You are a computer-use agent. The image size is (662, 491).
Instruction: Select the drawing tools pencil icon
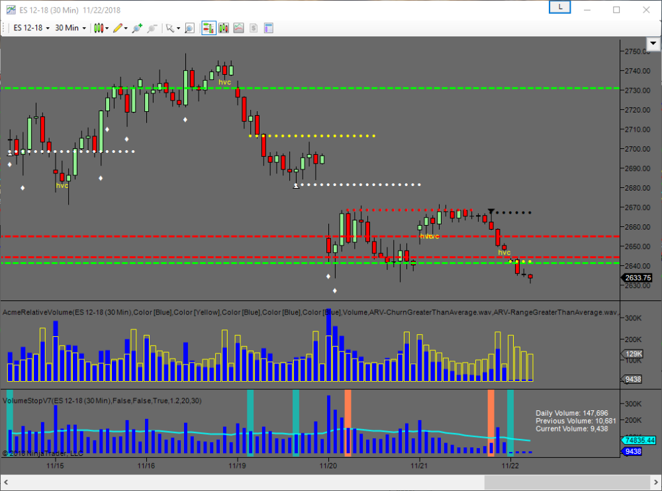point(117,28)
